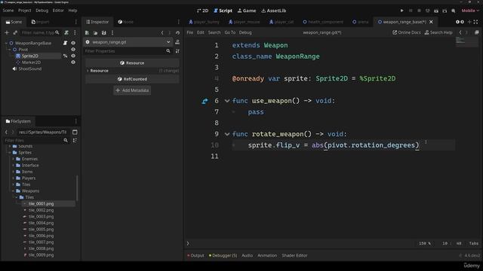
Task: Switch to the Script workspace
Action: 223,11
